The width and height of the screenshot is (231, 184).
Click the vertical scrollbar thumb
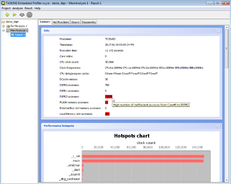point(227,49)
